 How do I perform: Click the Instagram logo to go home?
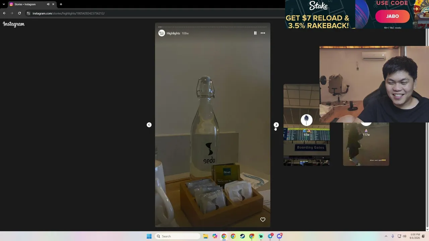coord(14,24)
